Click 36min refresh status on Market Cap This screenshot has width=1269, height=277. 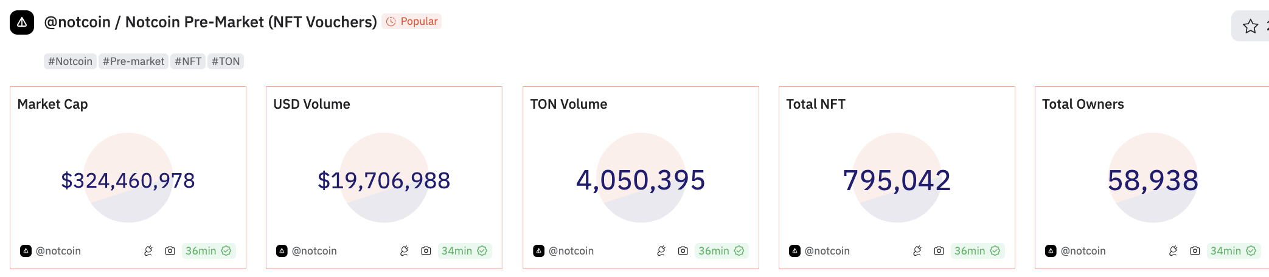pyautogui.click(x=208, y=251)
